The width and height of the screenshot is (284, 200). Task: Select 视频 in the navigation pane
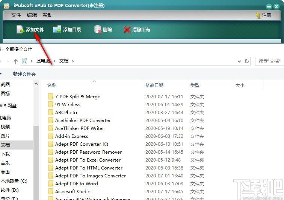coord(5,127)
